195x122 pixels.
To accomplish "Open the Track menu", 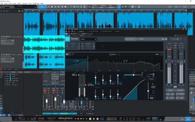I will [x=10, y=3].
